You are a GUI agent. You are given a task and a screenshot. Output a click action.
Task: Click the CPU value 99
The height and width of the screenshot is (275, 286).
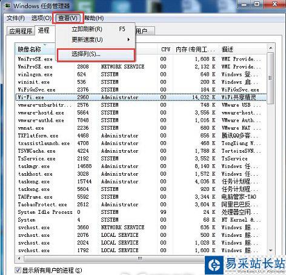tap(163, 212)
